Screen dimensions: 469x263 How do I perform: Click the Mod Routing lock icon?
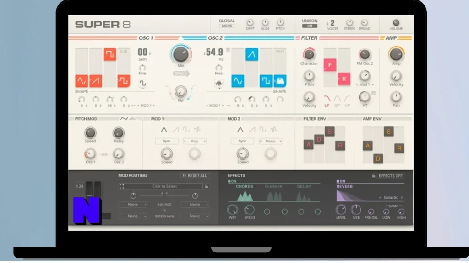(207, 186)
